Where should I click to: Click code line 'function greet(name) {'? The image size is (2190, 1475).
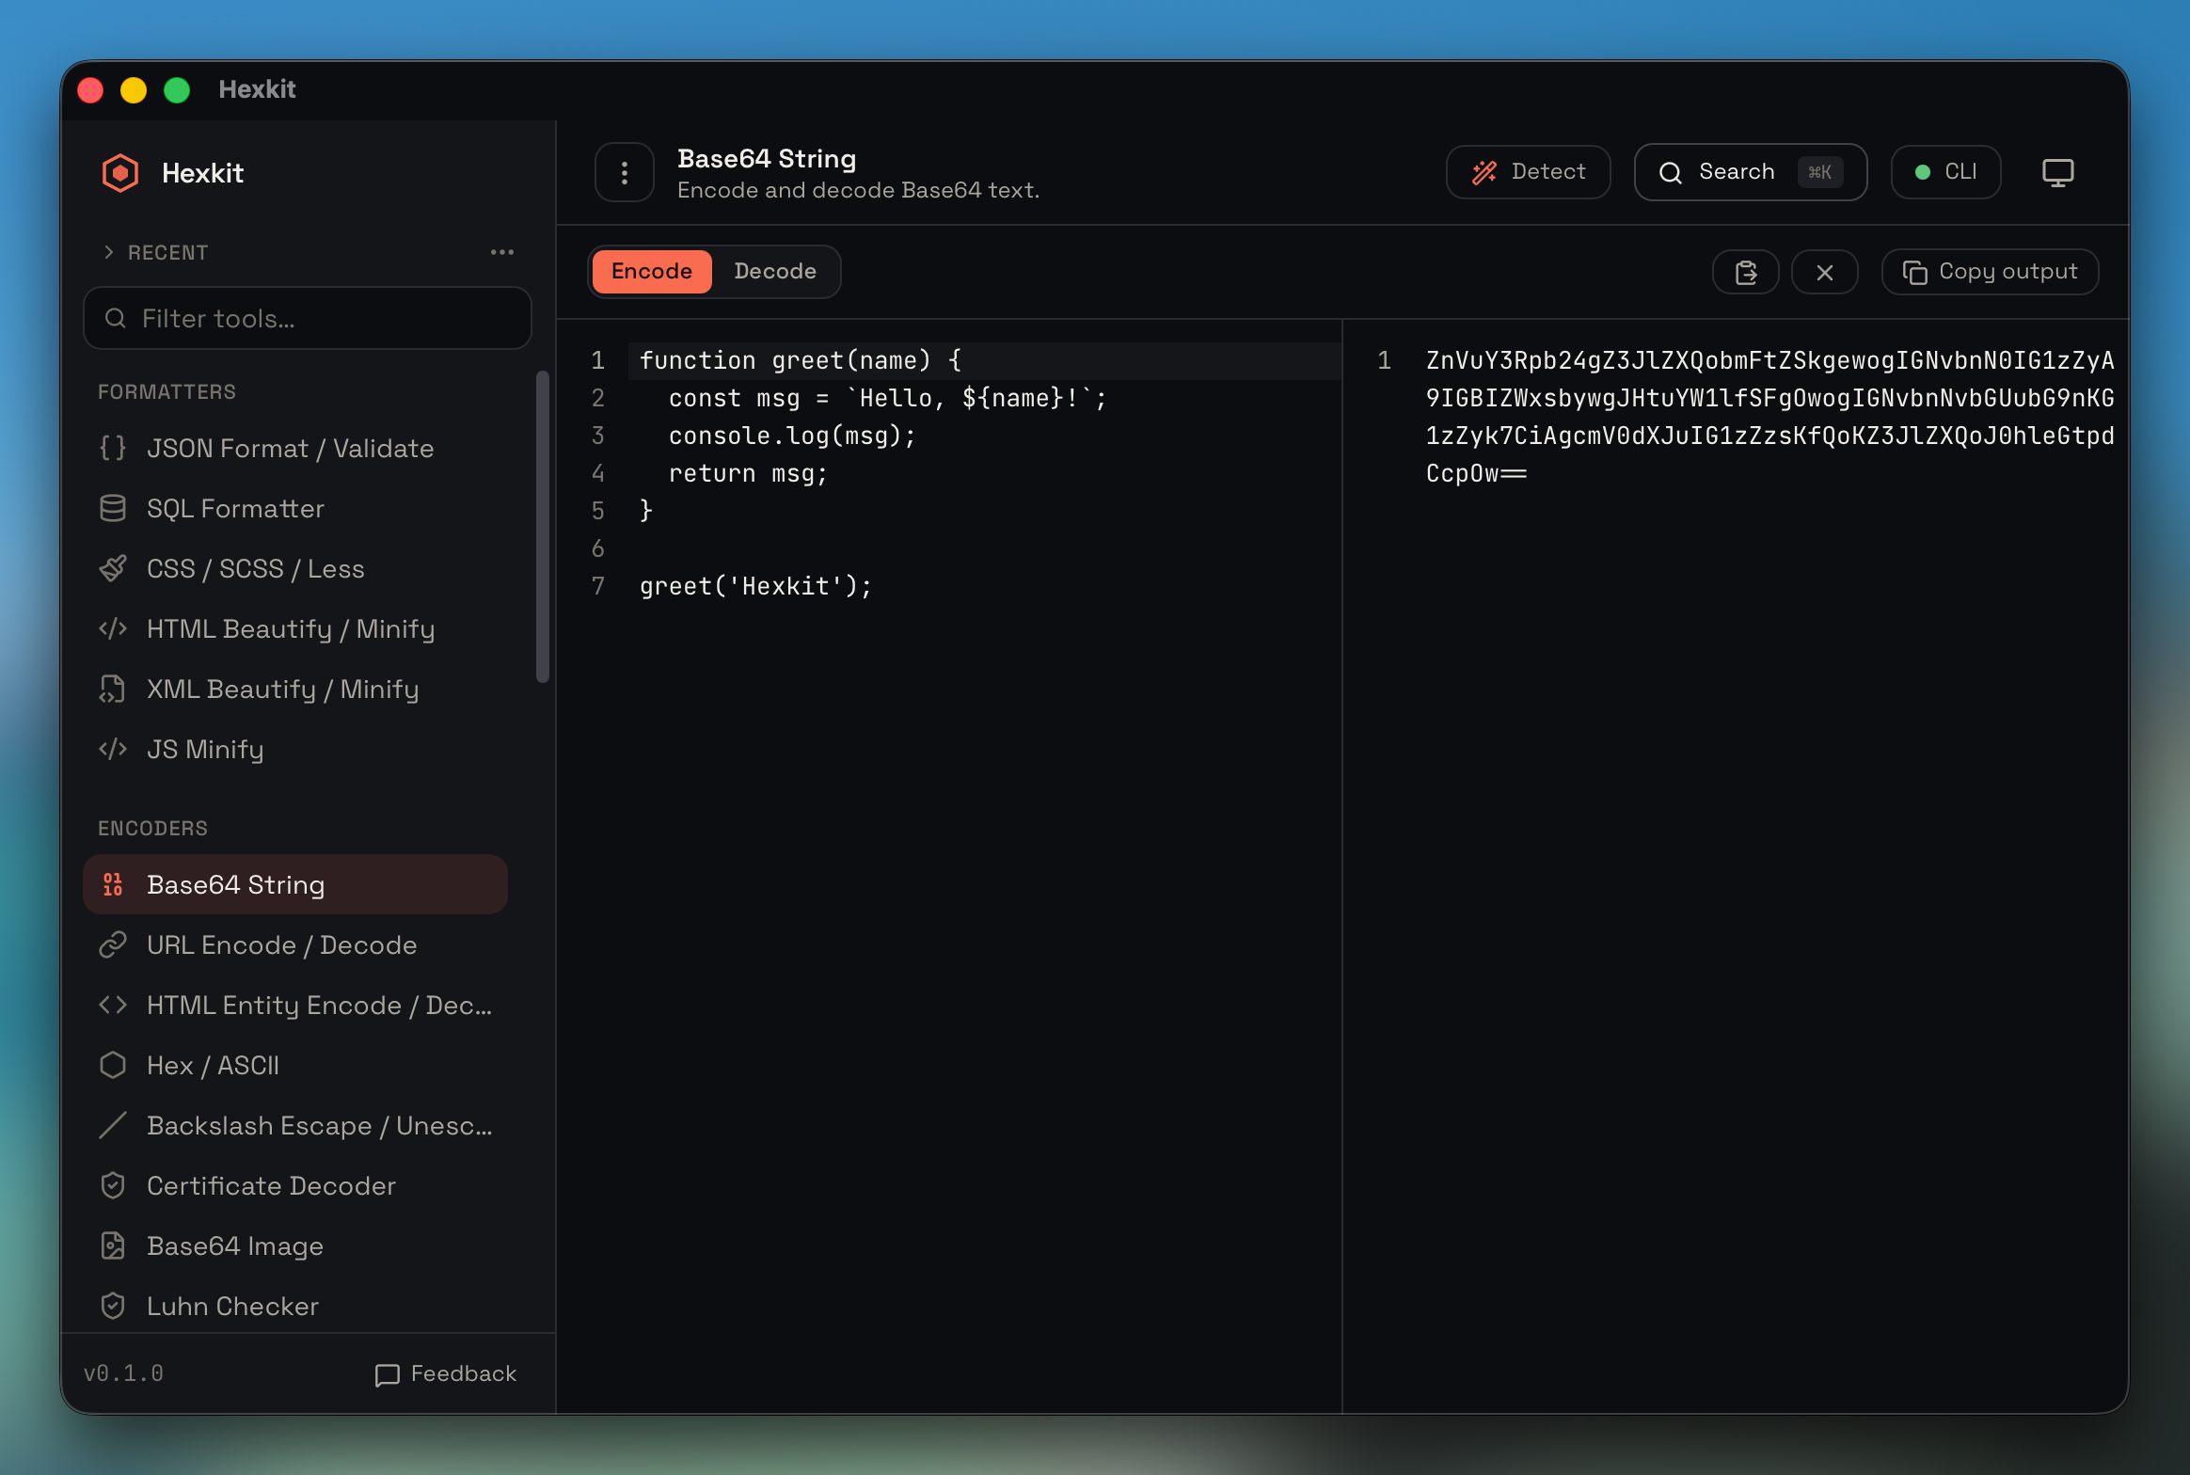[801, 361]
